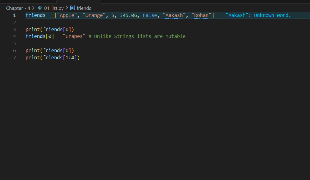Click the variable symbol icon beside friends
This screenshot has width=310, height=180.
[72, 8]
